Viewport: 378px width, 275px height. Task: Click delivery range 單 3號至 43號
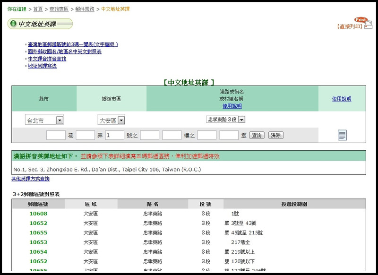coord(241,223)
